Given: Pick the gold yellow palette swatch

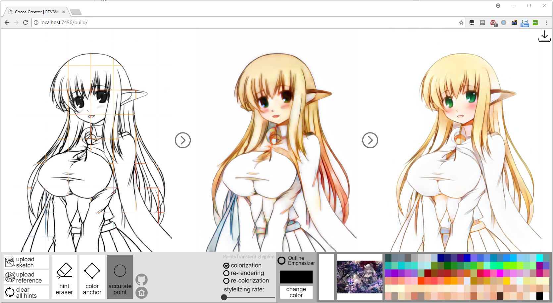Looking at the screenshot, I should click(x=507, y=281).
